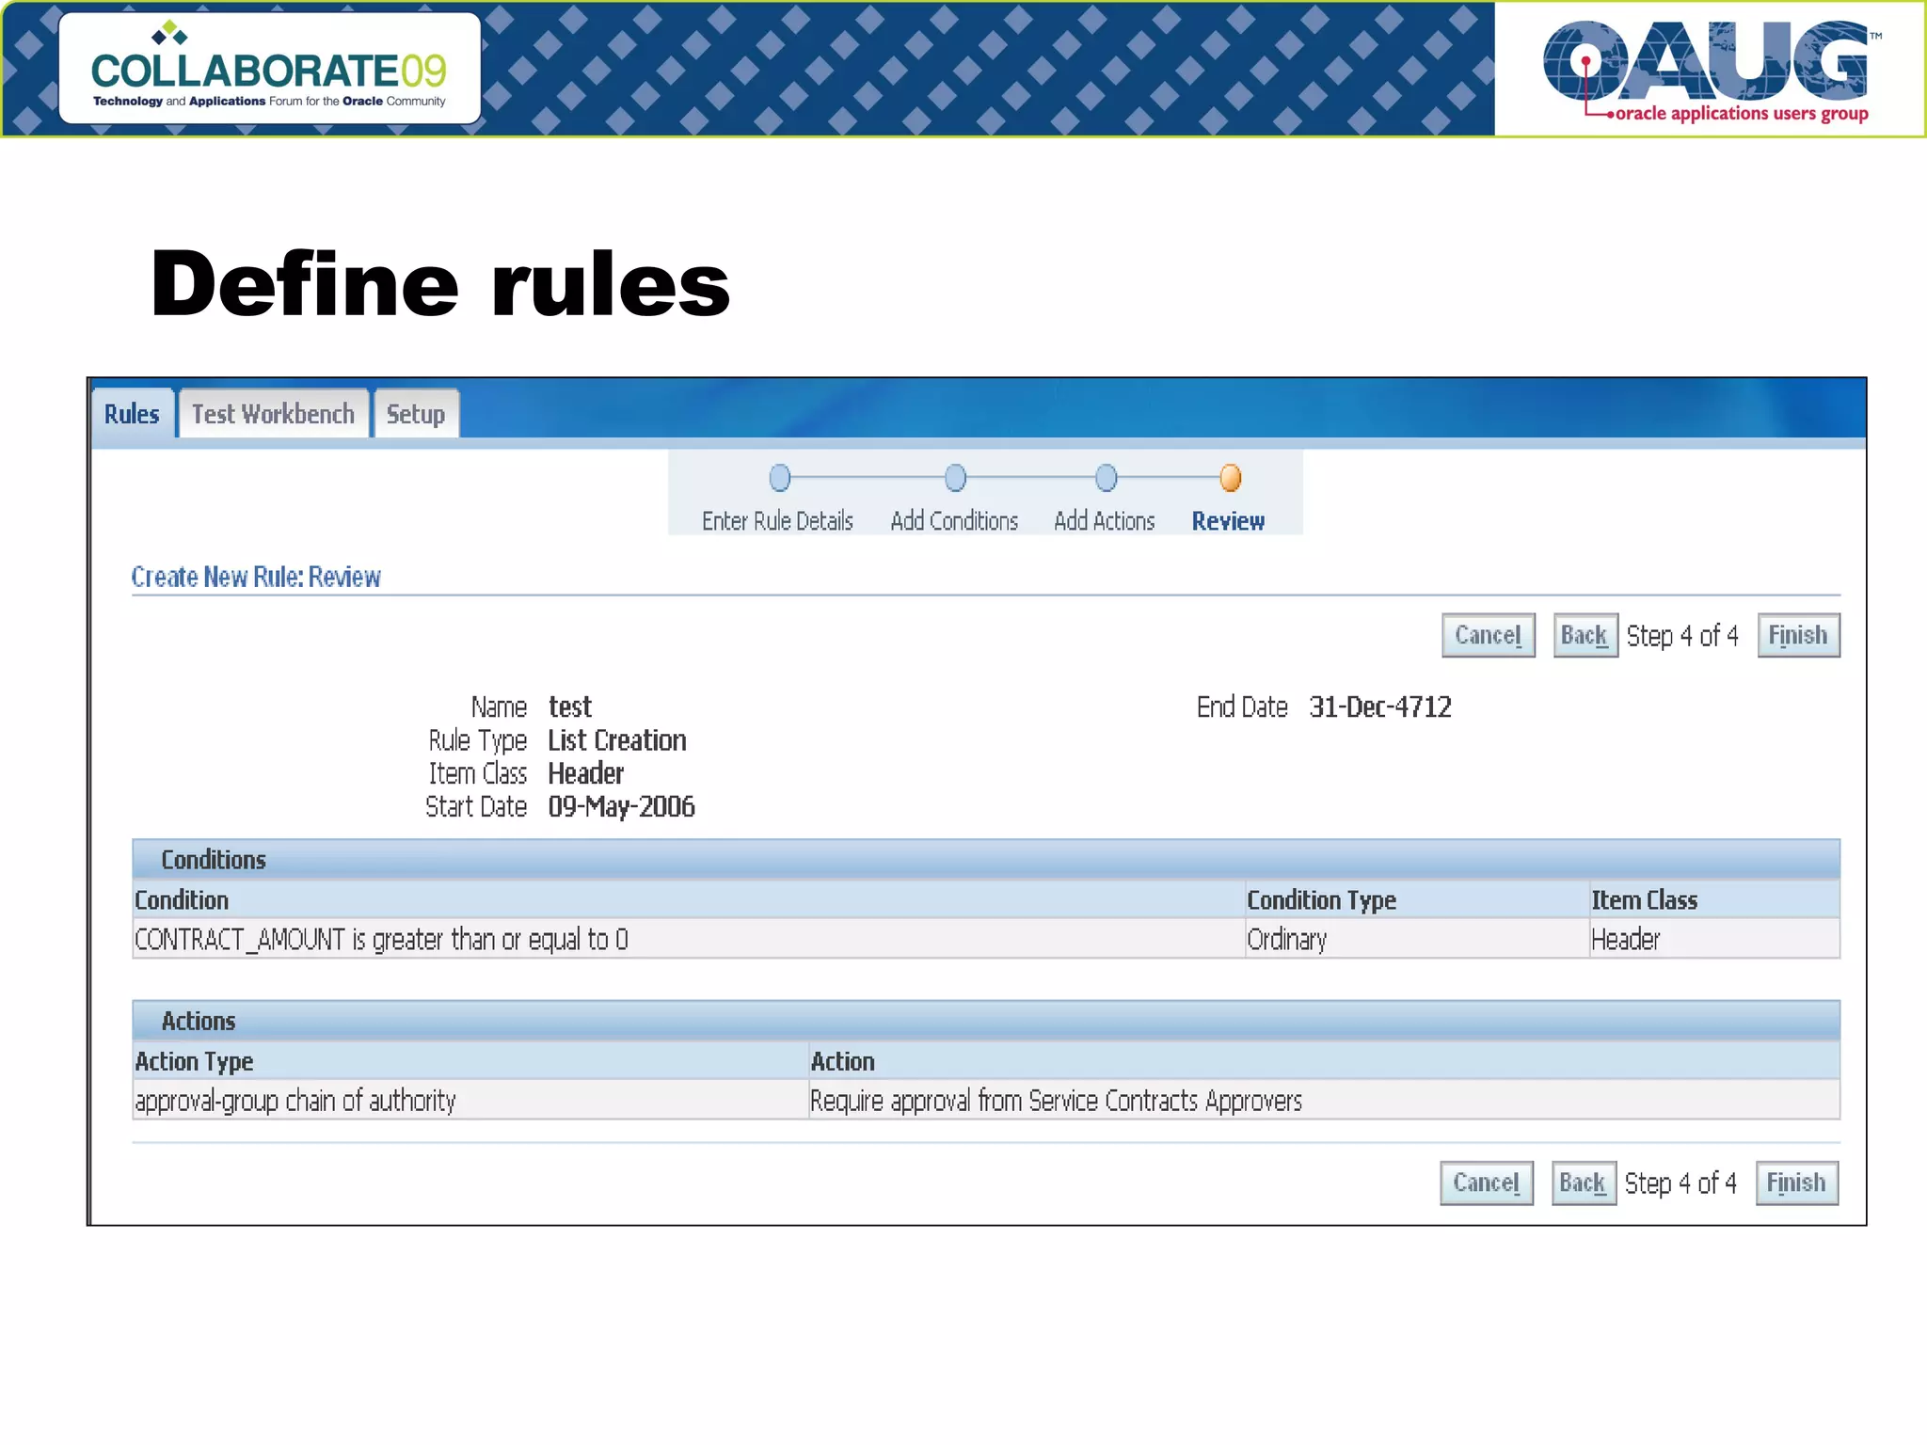
Task: Click the Enter Rule Details step label
Action: pyautogui.click(x=777, y=521)
